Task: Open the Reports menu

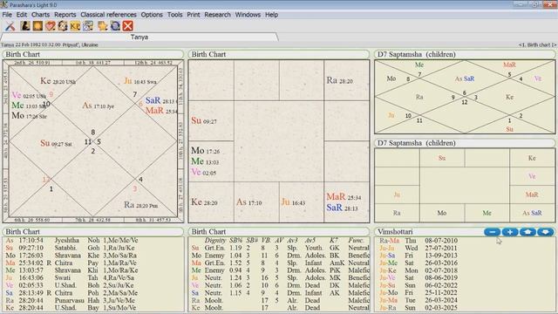Action: pyautogui.click(x=65, y=15)
